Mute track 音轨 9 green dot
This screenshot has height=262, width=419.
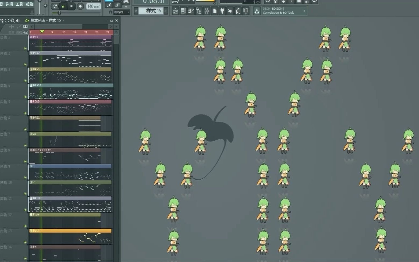click(x=25, y=178)
